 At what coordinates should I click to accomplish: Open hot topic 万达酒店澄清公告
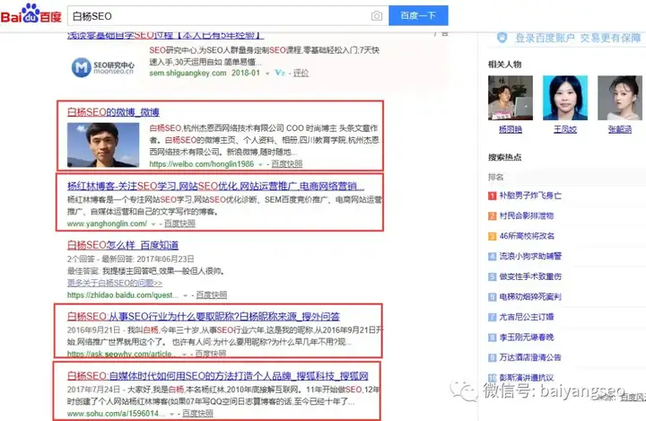coord(530,357)
